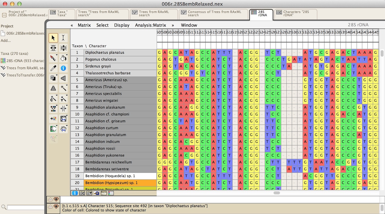Click the blue info tool in palette
This screenshot has width=385, height=214.
[63, 68]
